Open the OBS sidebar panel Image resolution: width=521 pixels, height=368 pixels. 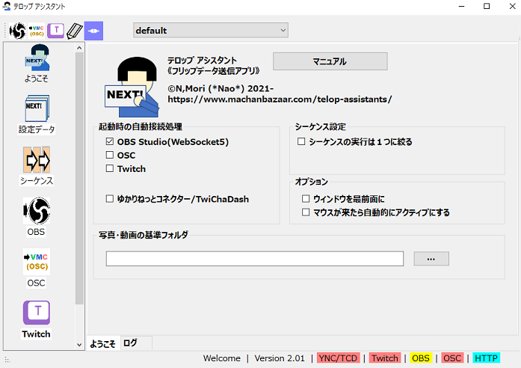37,217
